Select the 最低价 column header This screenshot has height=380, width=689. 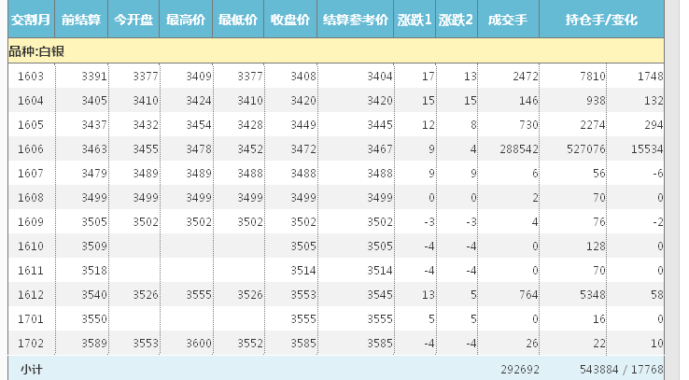coord(237,20)
